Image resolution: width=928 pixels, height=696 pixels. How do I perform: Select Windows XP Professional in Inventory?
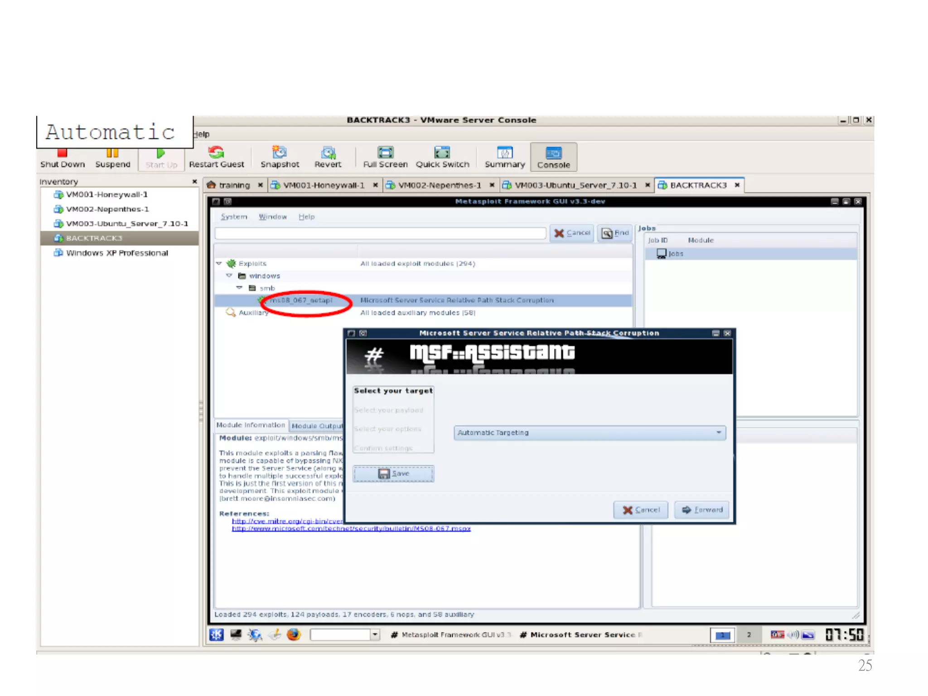(117, 253)
